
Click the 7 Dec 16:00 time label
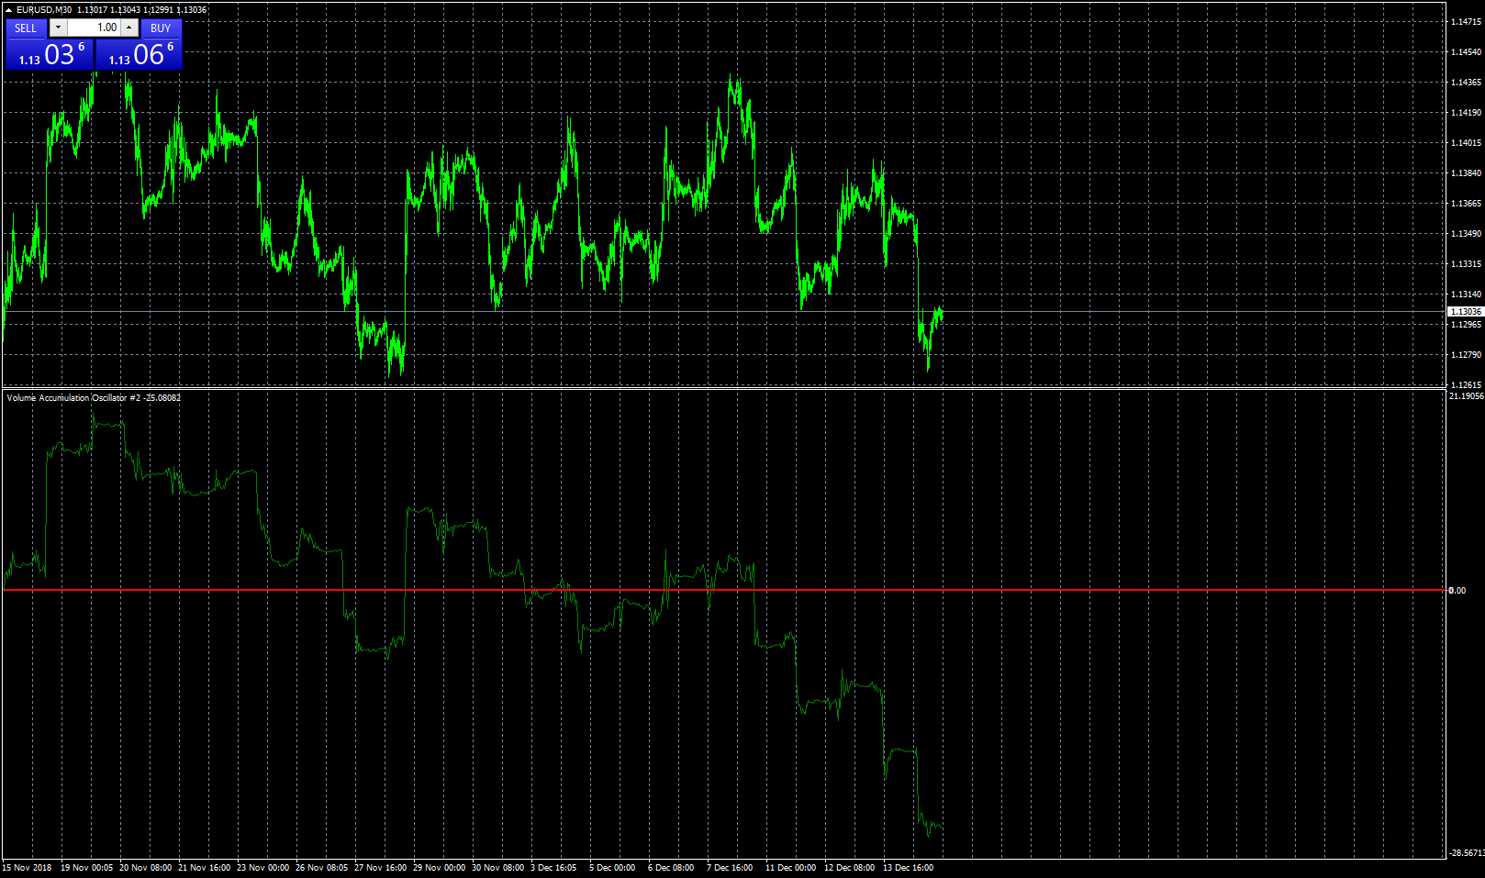(x=730, y=868)
